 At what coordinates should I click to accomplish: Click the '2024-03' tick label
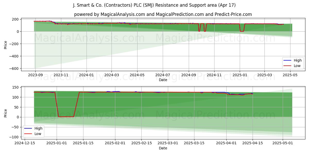pos(111,75)
